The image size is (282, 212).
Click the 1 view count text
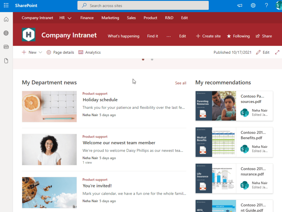coord(87,163)
